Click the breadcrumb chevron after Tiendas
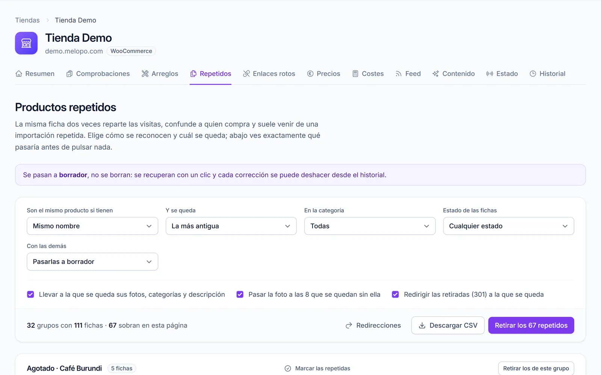The height and width of the screenshot is (375, 601). tap(48, 20)
